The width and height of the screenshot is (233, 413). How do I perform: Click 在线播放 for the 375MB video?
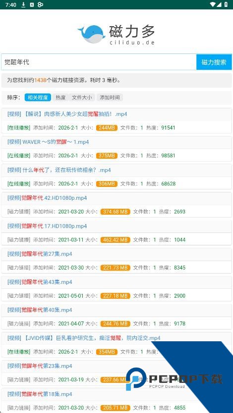coord(19,156)
